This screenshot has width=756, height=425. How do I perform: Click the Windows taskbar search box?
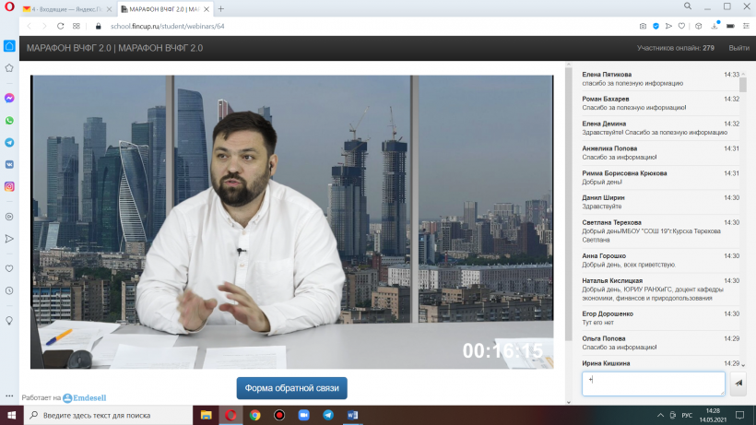pyautogui.click(x=108, y=415)
